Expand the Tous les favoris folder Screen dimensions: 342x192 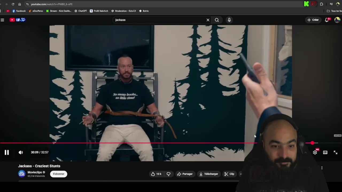[334, 11]
